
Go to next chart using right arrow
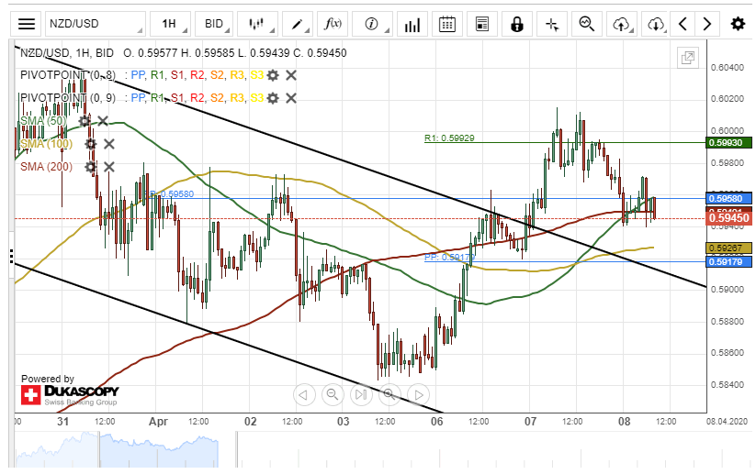pos(706,24)
